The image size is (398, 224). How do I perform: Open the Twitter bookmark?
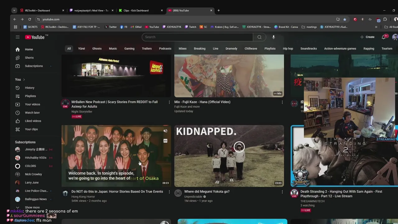coord(111,27)
